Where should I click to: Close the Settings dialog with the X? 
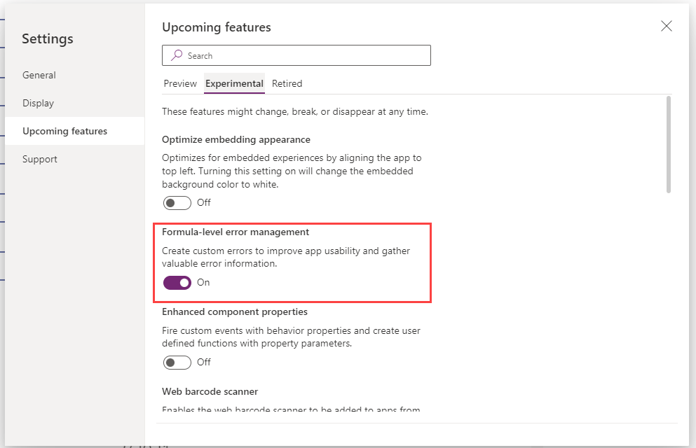pyautogui.click(x=667, y=26)
